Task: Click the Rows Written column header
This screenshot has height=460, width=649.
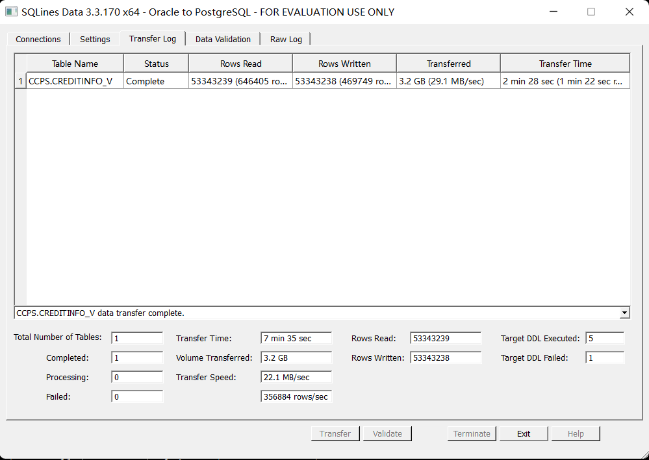Action: (344, 64)
